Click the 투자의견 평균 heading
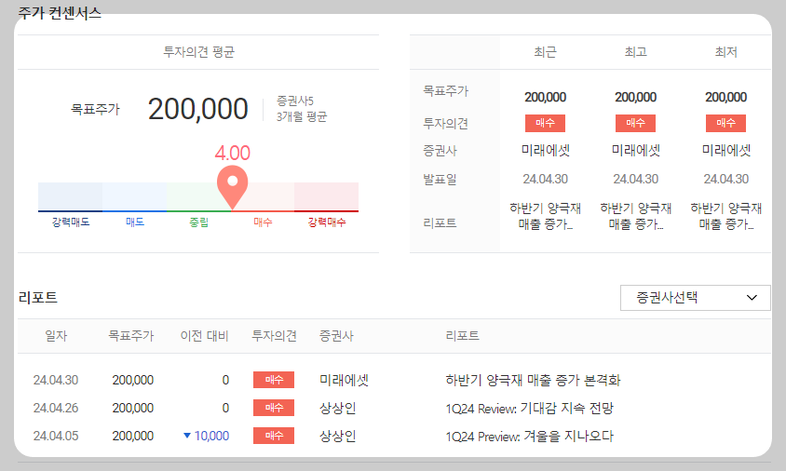 coord(198,52)
